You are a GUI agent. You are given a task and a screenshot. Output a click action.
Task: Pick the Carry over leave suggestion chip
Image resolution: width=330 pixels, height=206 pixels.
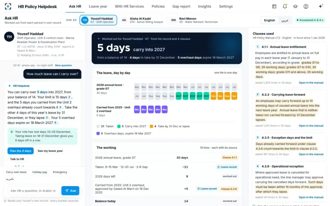tap(16, 172)
